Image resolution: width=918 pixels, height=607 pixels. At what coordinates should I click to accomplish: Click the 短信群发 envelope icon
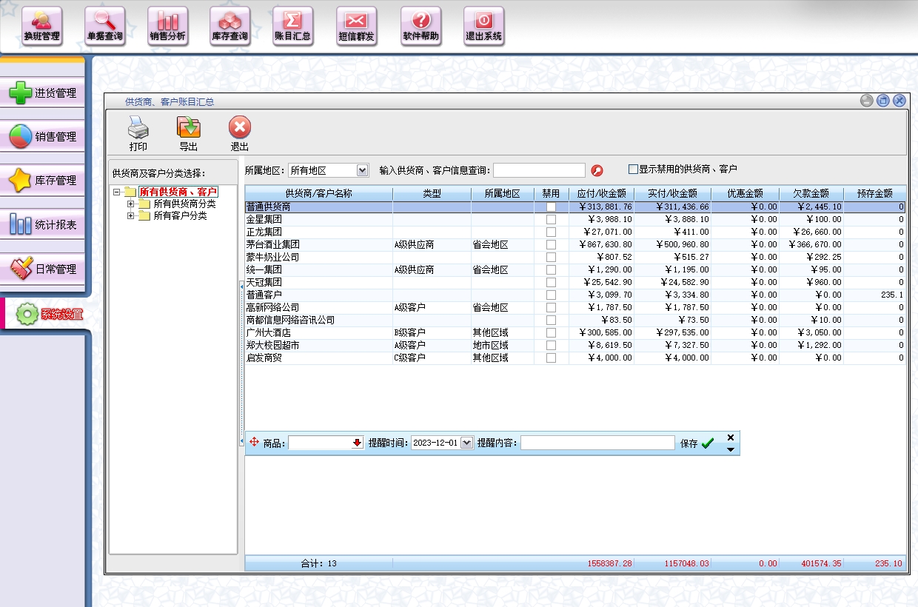point(356,26)
